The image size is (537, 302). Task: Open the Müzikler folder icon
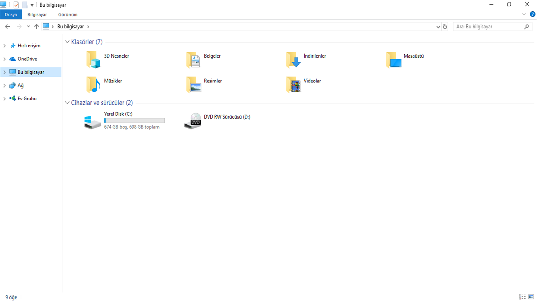[x=93, y=85]
